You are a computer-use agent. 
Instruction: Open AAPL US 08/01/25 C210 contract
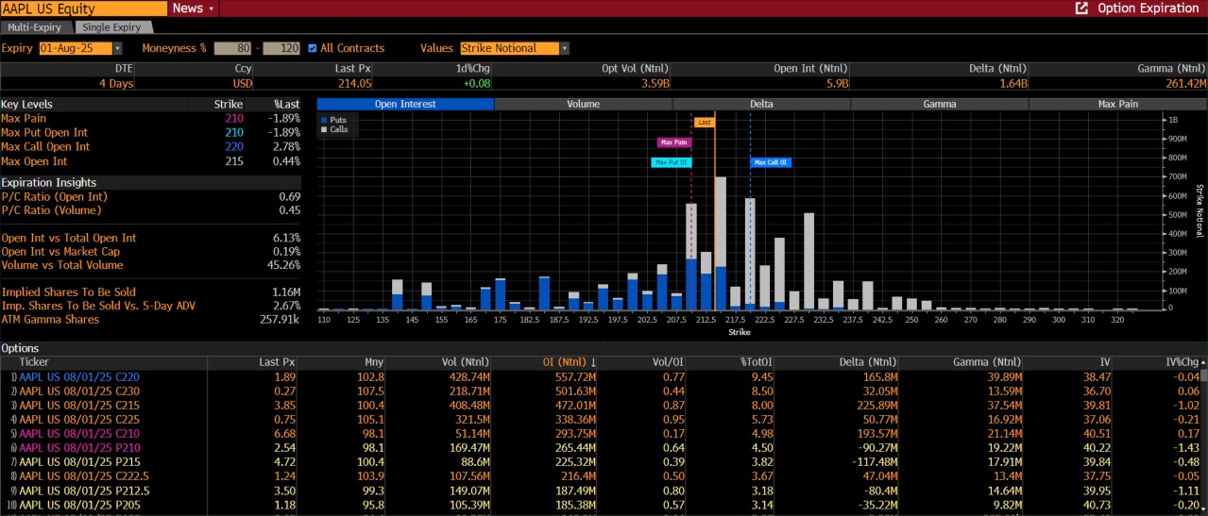78,433
